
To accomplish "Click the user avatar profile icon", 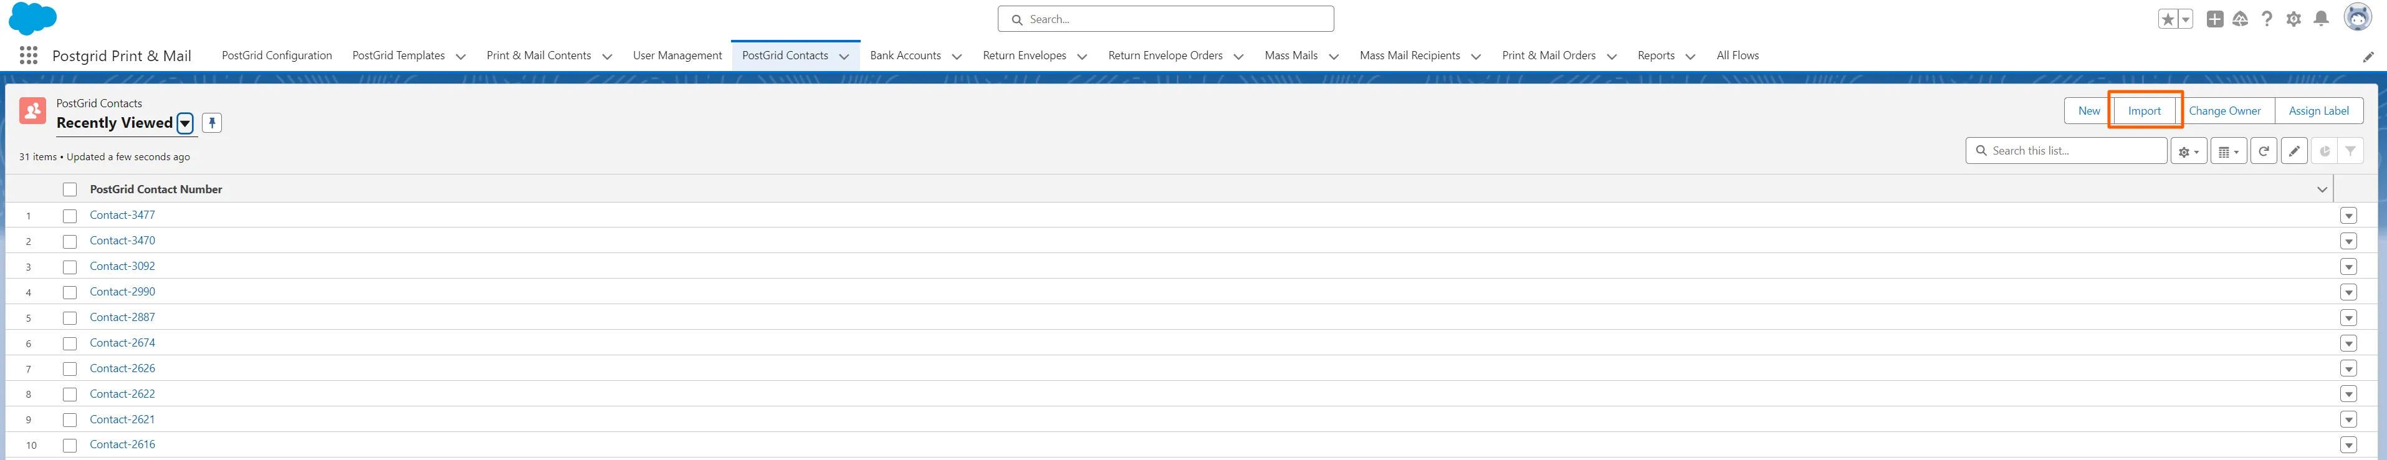I will coord(2356,17).
